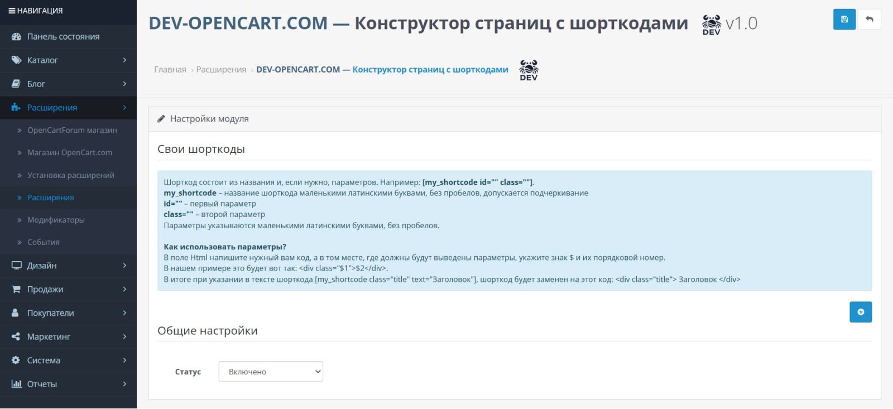This screenshot has width=893, height=409.
Task: Click the НАВИГАЦИЯ sidebar header
Action: 68,11
